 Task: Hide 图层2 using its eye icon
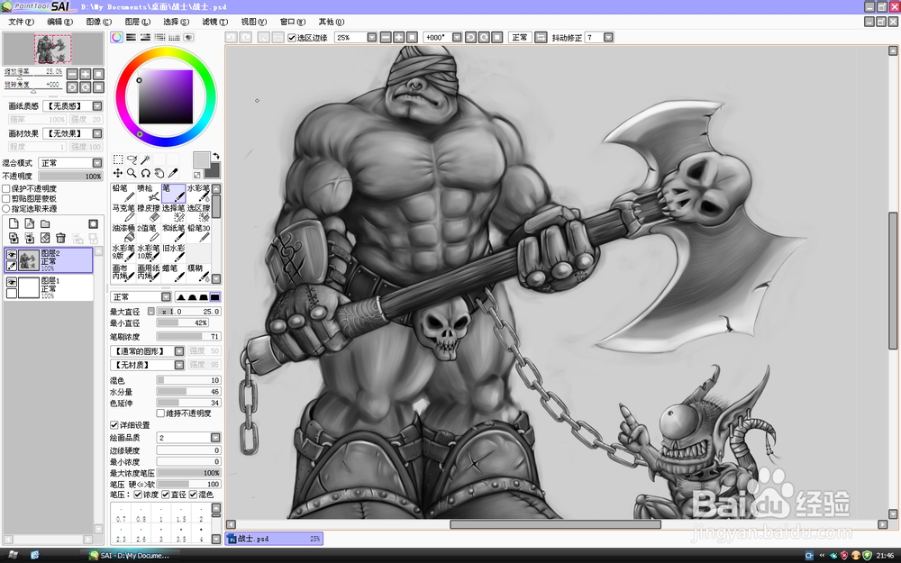[11, 255]
